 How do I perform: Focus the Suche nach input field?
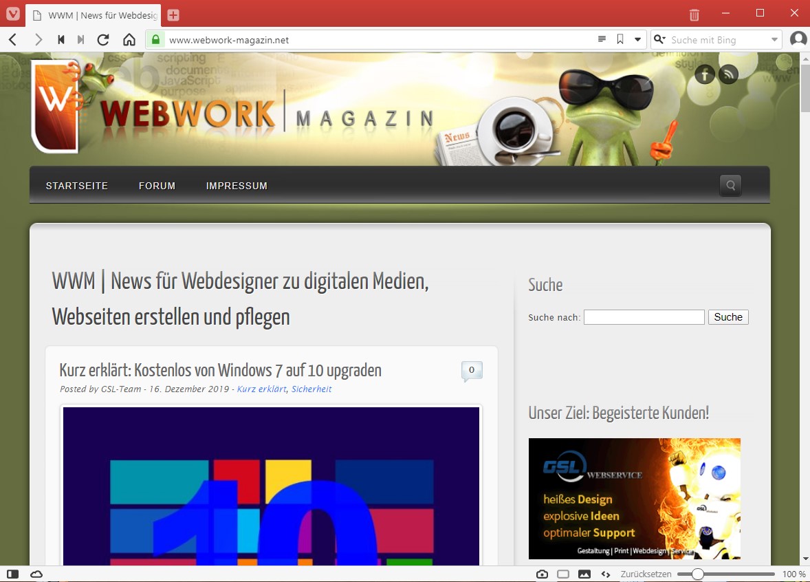(644, 317)
